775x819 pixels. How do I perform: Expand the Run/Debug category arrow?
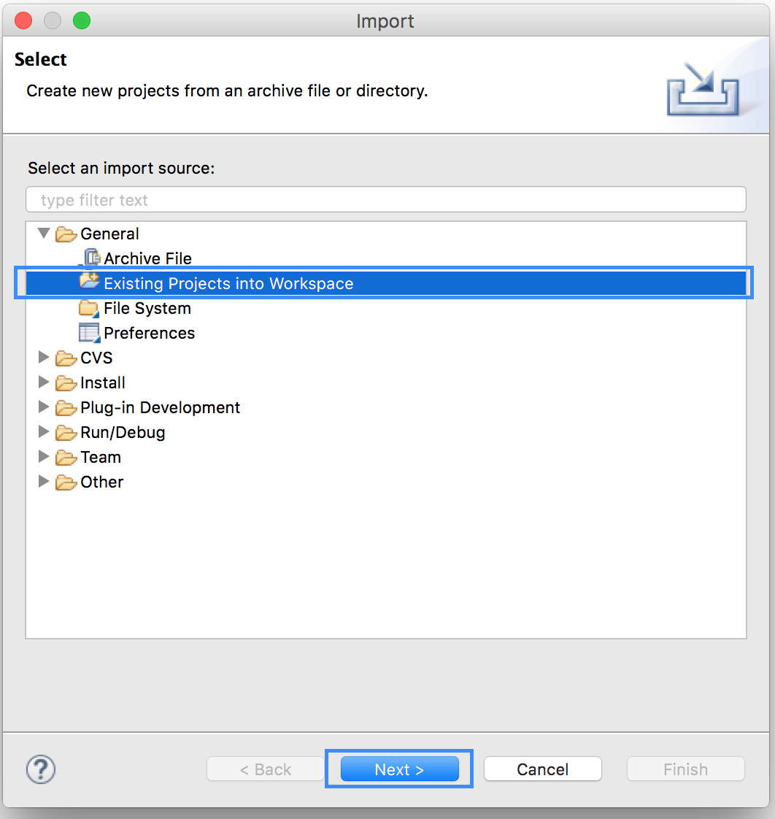click(44, 432)
